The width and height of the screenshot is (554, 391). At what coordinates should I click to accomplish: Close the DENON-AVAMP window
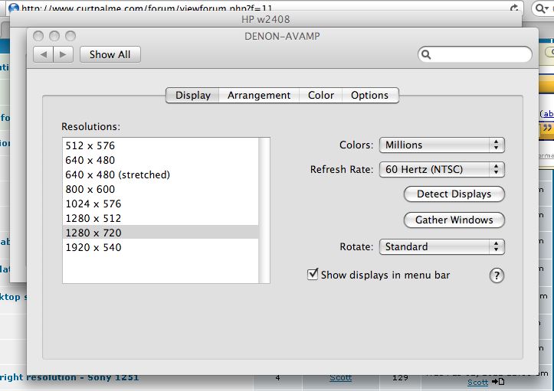[38, 36]
